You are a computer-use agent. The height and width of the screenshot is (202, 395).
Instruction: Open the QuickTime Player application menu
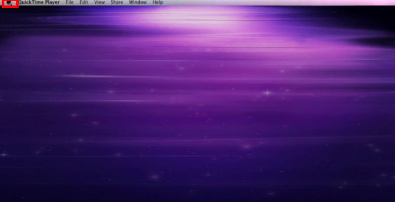(39, 2)
